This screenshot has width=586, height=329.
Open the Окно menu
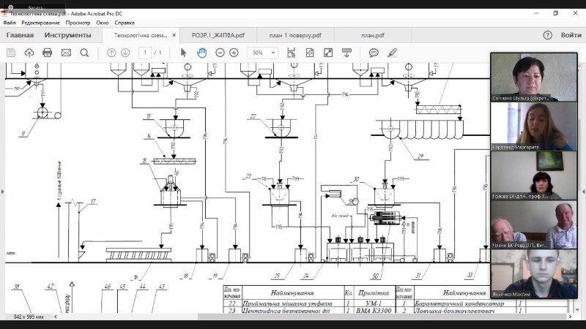click(103, 23)
